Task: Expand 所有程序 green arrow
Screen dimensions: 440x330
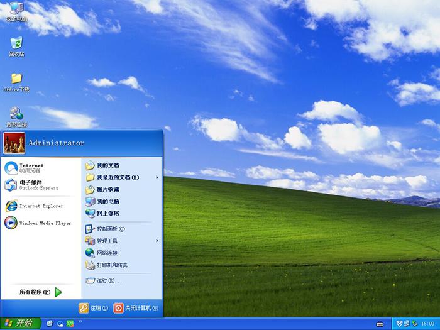Action: point(58,292)
